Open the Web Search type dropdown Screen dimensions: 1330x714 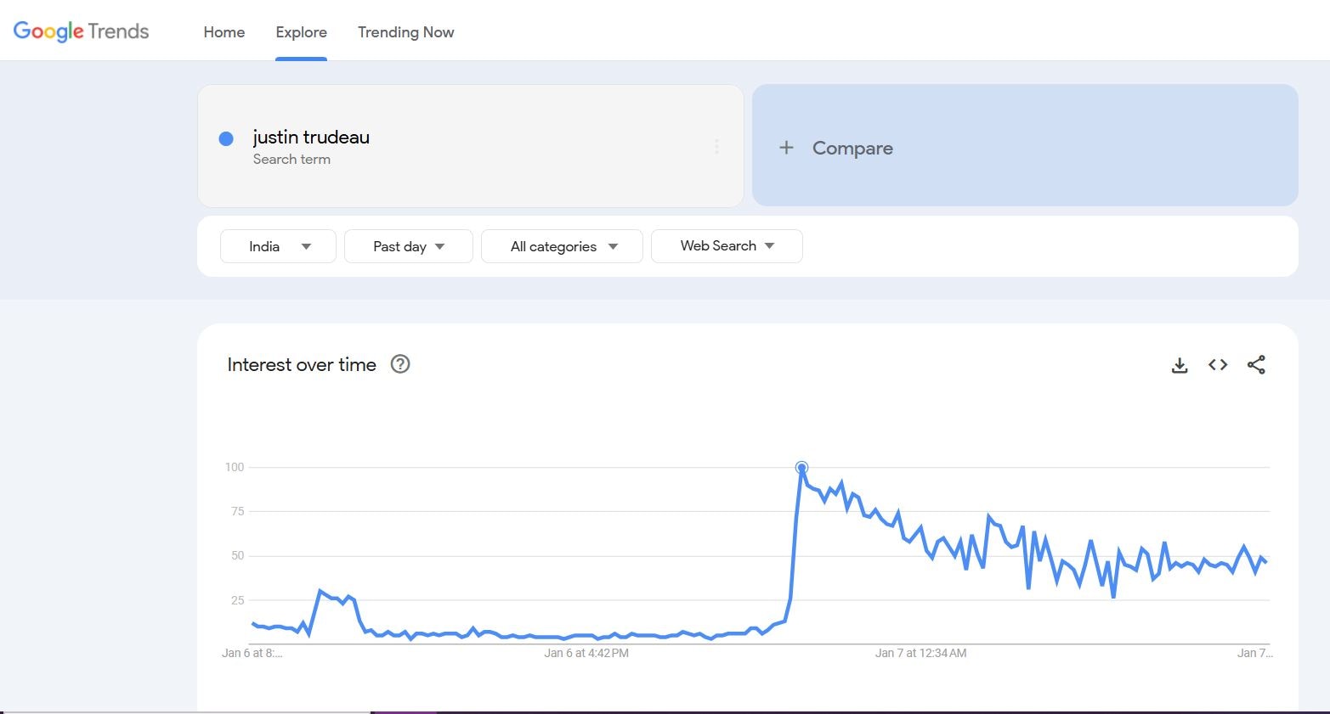point(726,246)
